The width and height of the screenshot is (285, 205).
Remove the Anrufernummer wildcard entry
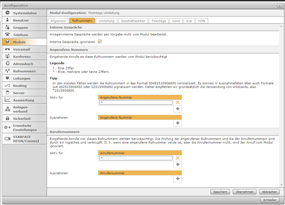click(177, 158)
